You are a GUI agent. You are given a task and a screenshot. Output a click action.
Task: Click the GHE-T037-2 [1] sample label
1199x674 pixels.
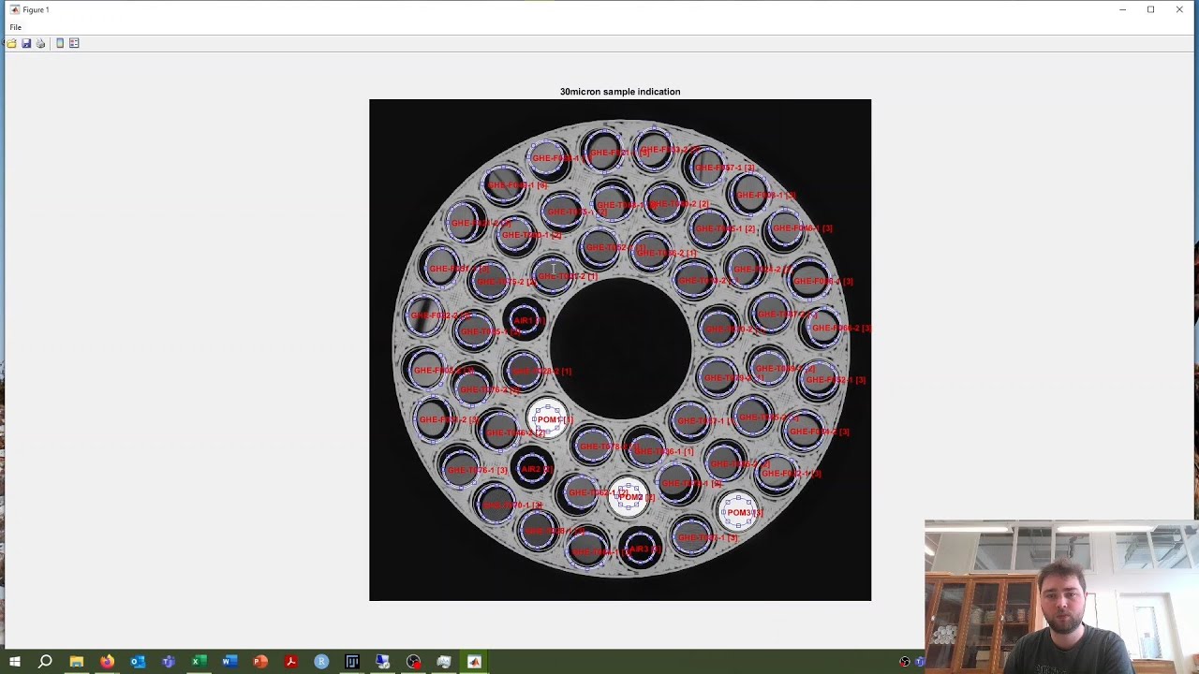pyautogui.click(x=568, y=276)
